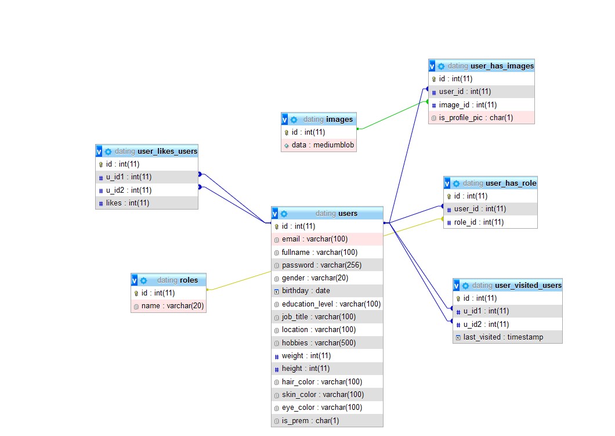Select 'email : varchar(100)' row in users
Screen dimensions: 615x436
click(327, 239)
